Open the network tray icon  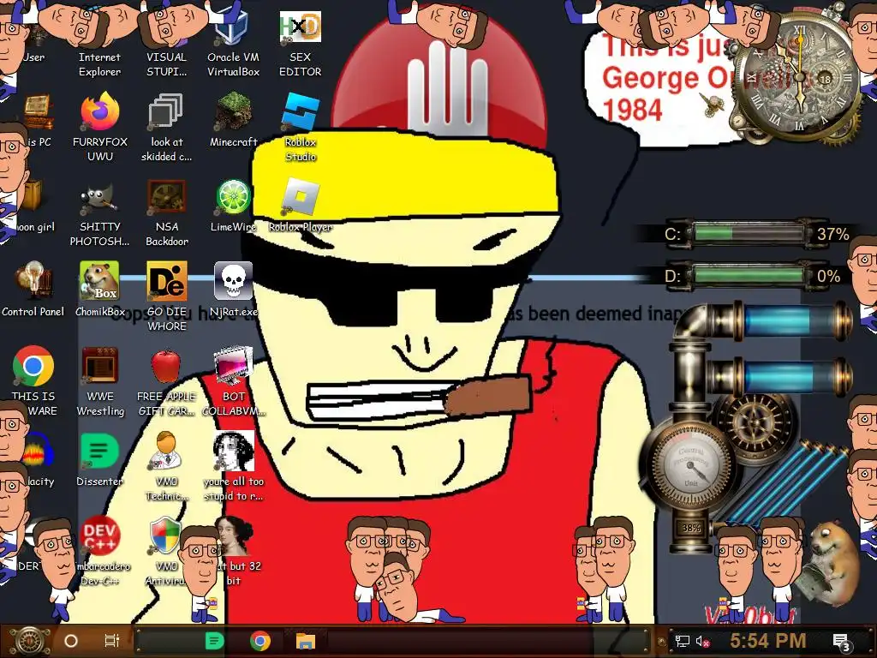[682, 641]
